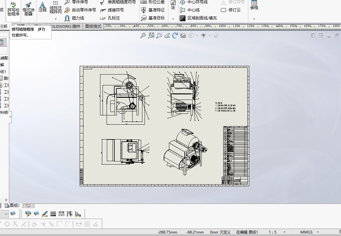Collapse the left panel with arrow button
The width and height of the screenshot is (341, 236).
313,36
